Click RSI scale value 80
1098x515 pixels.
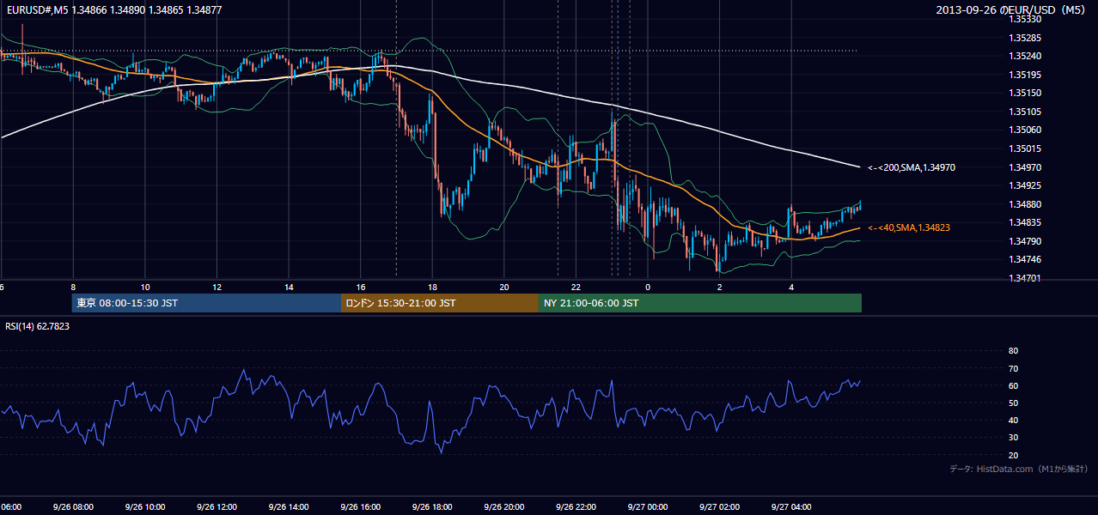coord(1013,351)
